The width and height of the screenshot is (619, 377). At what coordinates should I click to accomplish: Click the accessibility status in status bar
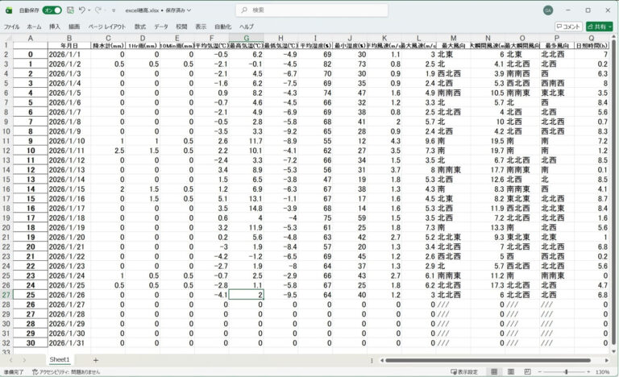pyautogui.click(x=66, y=372)
